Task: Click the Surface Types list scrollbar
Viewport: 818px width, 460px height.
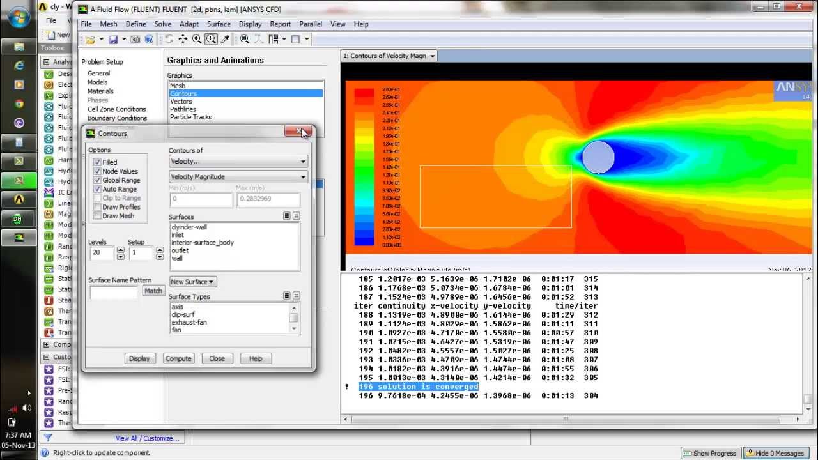Action: (294, 318)
